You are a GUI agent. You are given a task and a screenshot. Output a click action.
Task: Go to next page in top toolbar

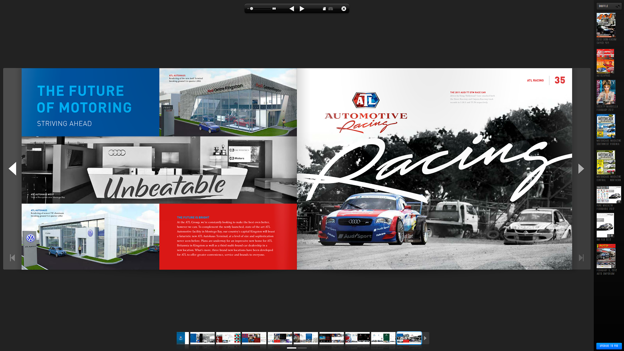click(x=302, y=9)
